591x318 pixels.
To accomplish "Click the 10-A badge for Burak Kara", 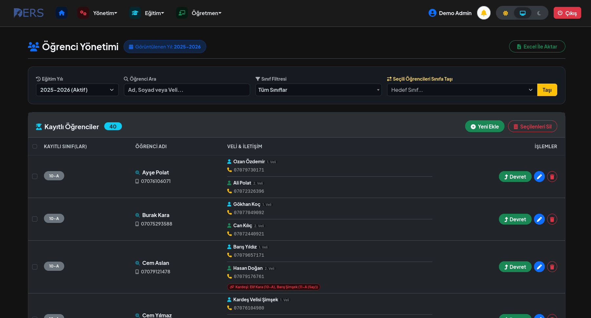I will [x=54, y=219].
